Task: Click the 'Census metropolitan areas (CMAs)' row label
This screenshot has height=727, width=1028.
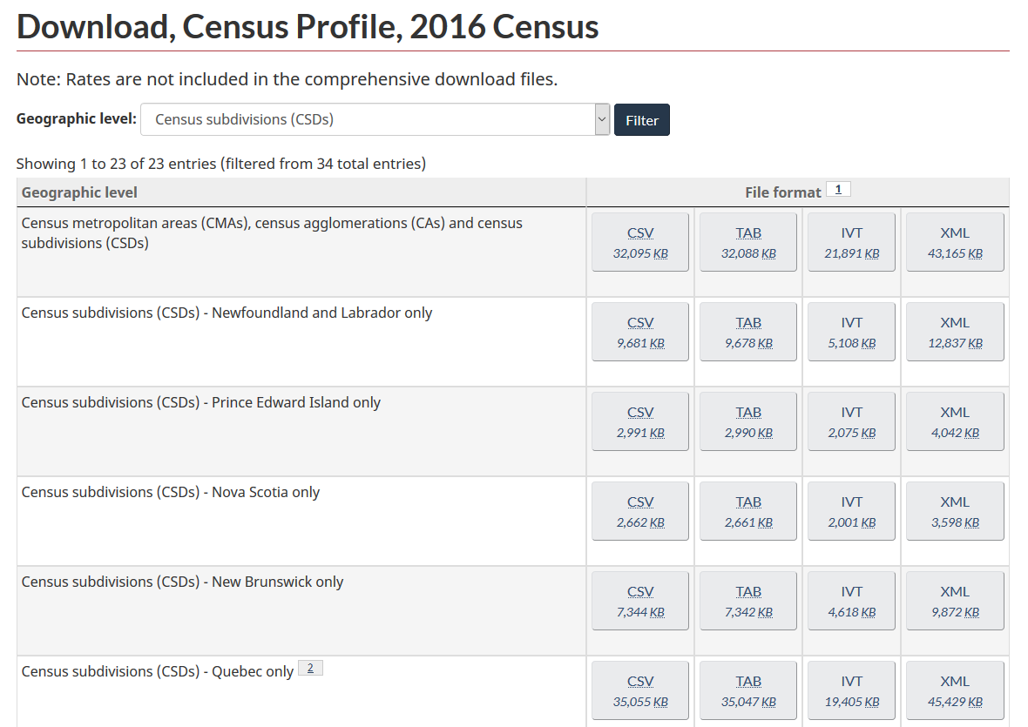Action: tap(272, 232)
